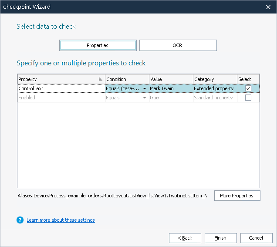Switch to the Properties tab

pyautogui.click(x=98, y=45)
